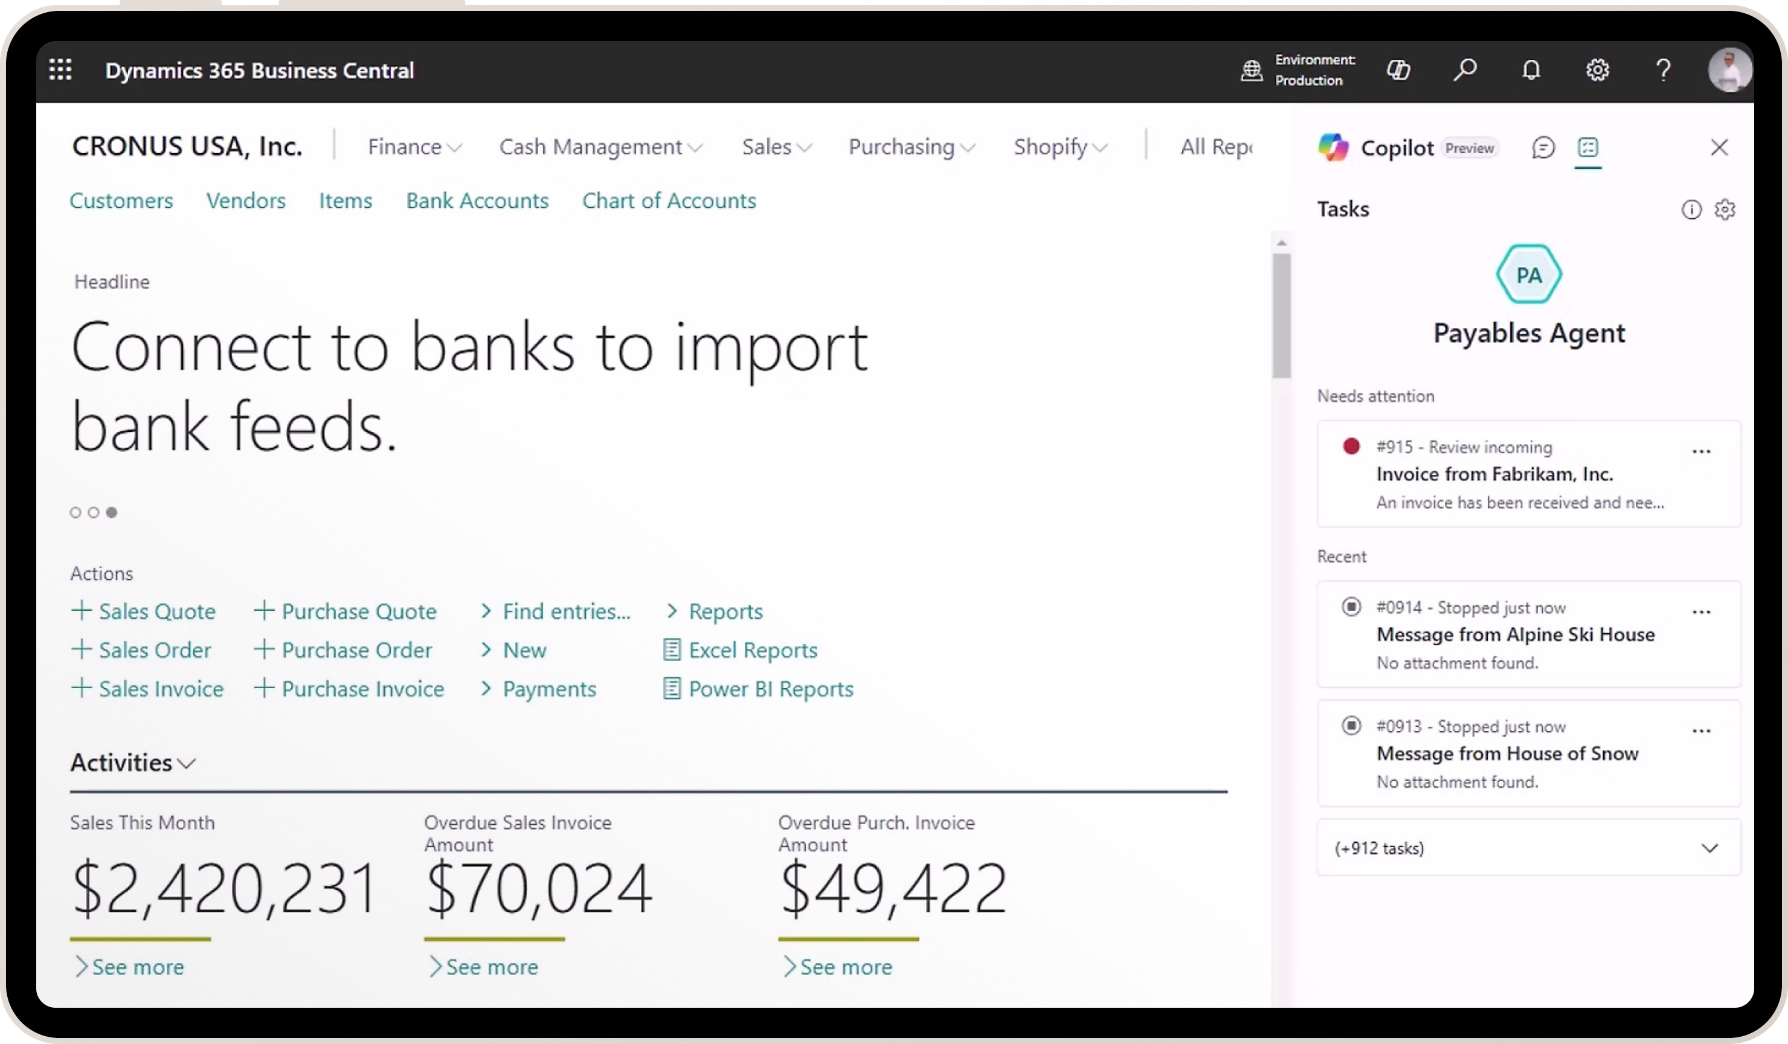
Task: Open more options for task #915
Action: [1702, 451]
